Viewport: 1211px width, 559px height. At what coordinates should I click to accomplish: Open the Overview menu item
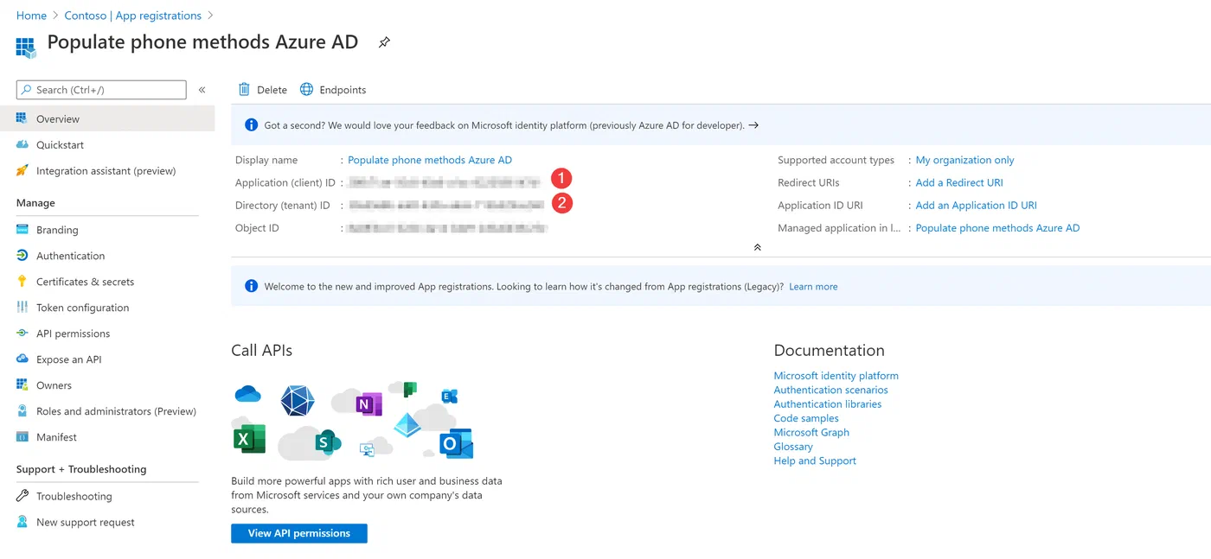[107, 119]
